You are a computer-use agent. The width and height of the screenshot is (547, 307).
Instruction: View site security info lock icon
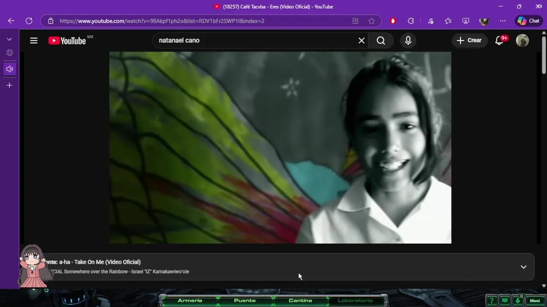(x=50, y=21)
